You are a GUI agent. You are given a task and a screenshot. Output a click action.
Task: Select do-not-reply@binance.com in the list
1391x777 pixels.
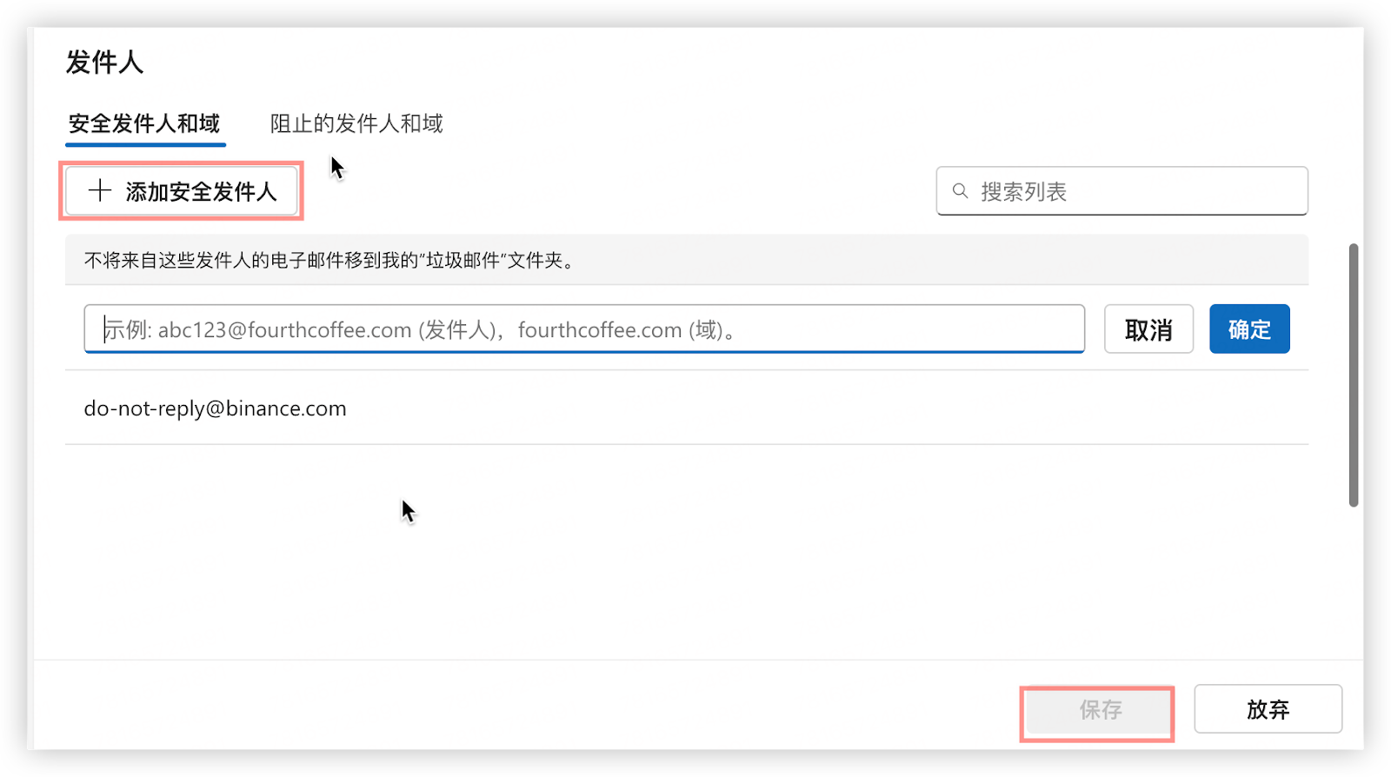tap(215, 408)
